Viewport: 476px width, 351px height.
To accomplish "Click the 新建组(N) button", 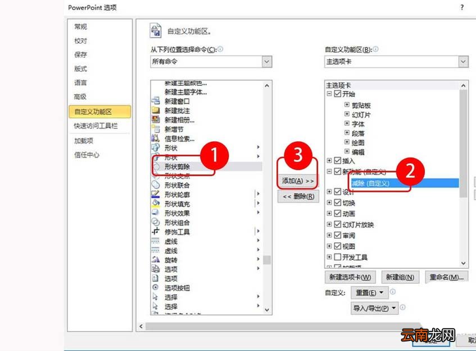I will [400, 277].
